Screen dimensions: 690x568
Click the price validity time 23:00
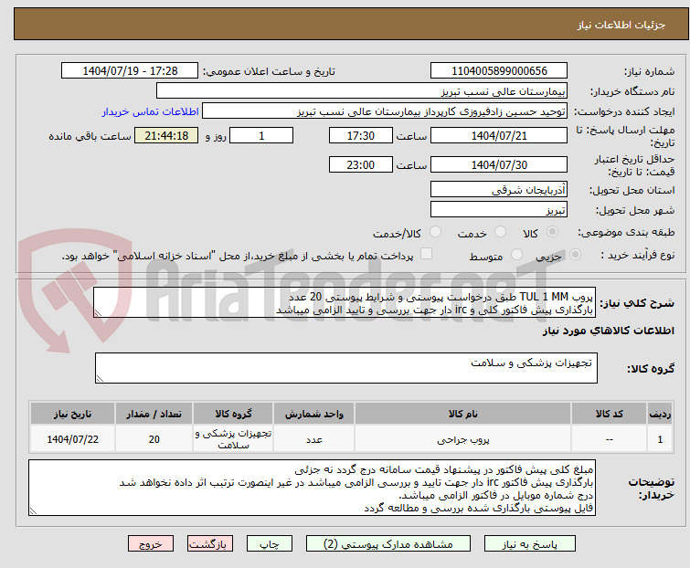361,165
